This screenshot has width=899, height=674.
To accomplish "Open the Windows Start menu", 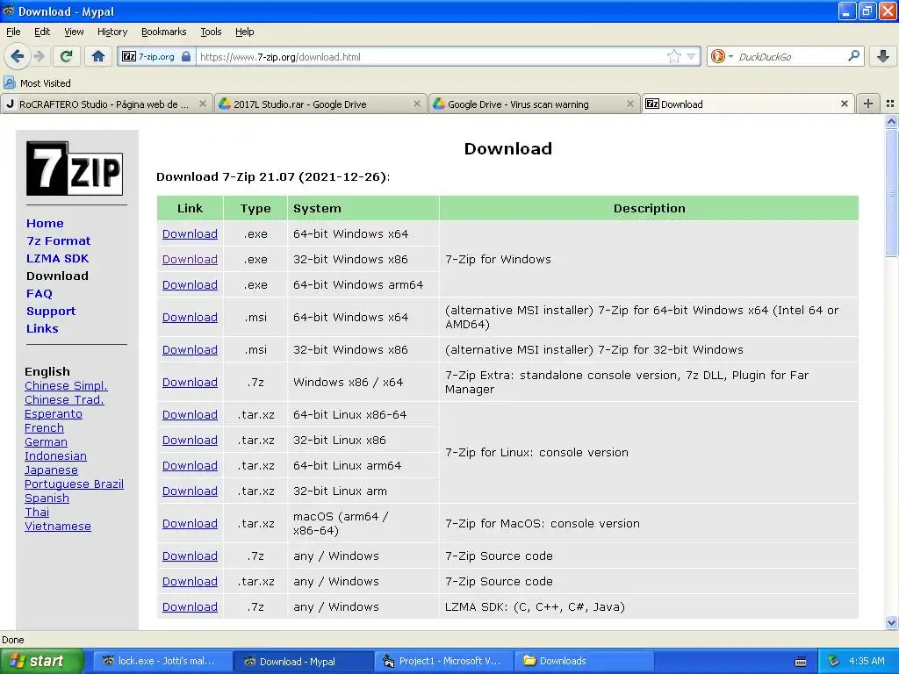I will point(41,662).
